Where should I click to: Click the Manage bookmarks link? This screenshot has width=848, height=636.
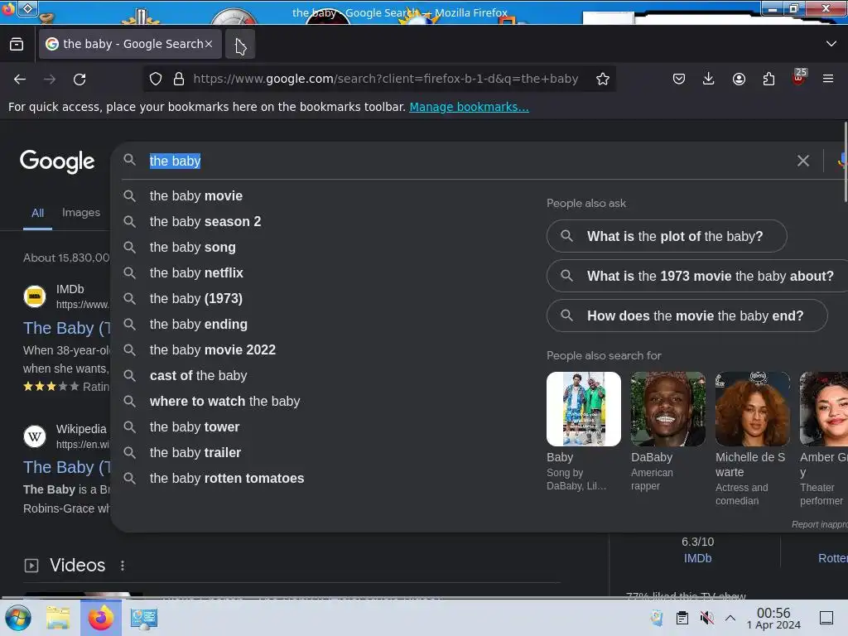click(x=469, y=107)
